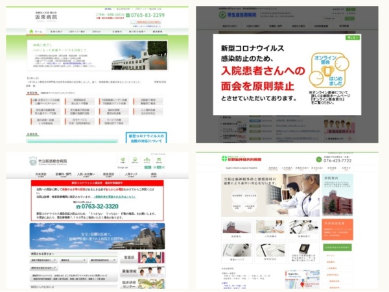Open the clipboard and pen photo card
Viewport: 389px width, 292px height.
point(270,252)
